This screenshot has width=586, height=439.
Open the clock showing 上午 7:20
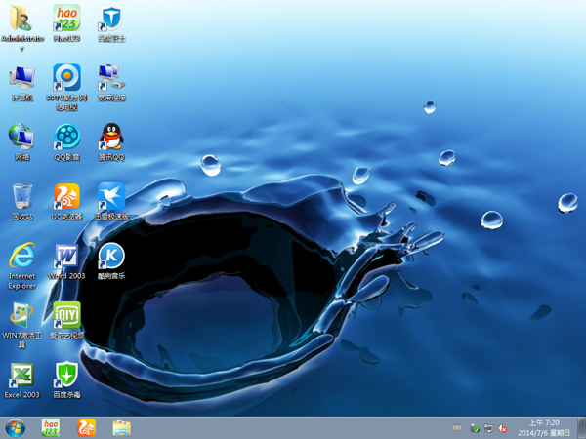[x=544, y=428]
